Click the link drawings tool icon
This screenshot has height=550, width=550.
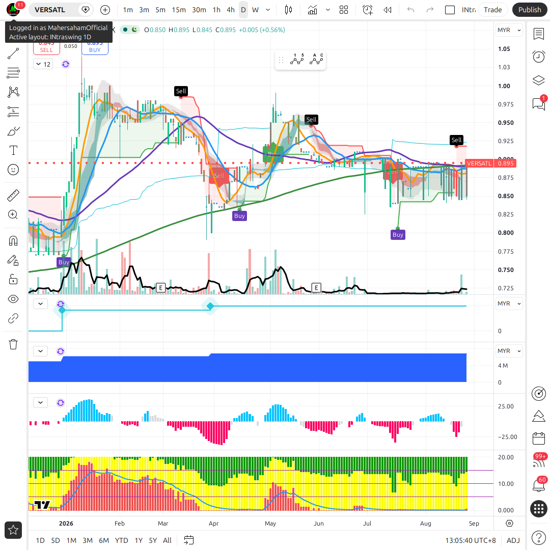[13, 318]
